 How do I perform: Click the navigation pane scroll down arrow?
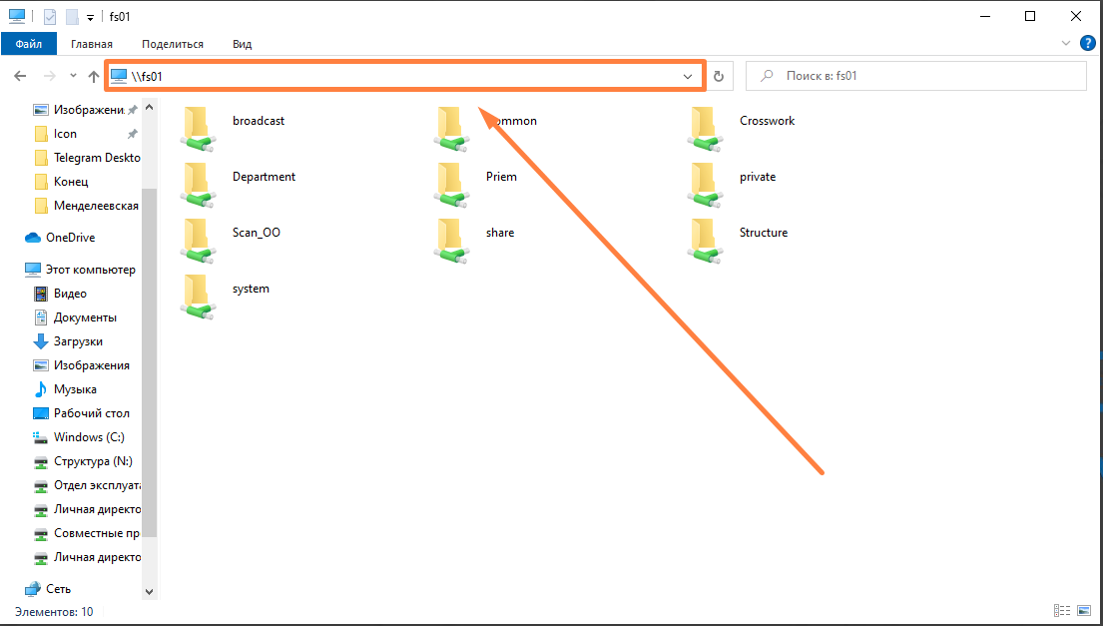pos(150,591)
